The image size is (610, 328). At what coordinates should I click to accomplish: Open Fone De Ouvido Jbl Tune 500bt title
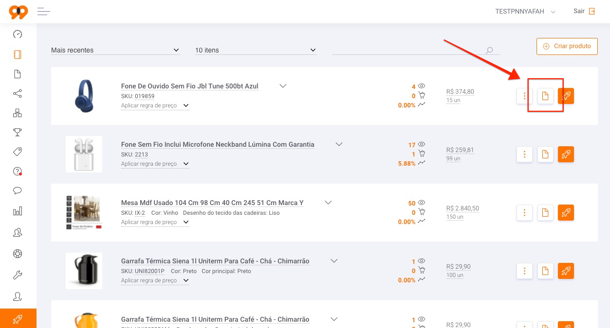pyautogui.click(x=190, y=86)
